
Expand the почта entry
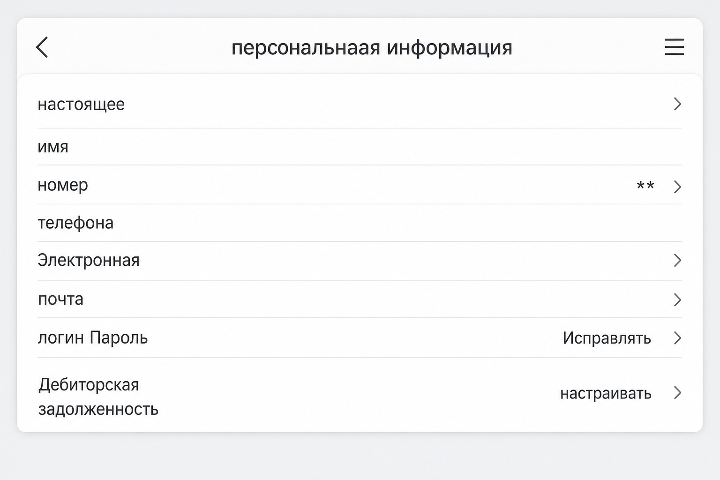360,299
